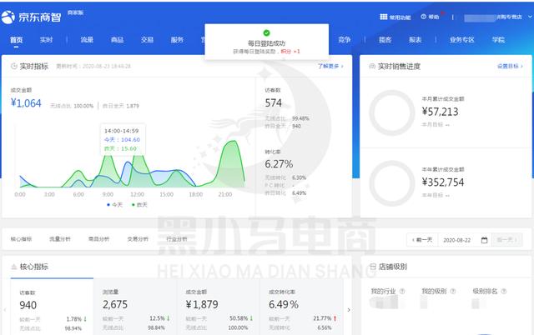
Task: Click the 每日登陆成功 notification text
Action: tap(266, 43)
